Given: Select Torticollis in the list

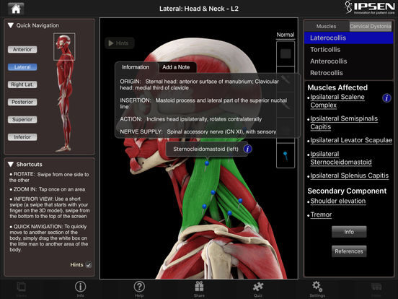Looking at the screenshot, I should tap(349, 50).
